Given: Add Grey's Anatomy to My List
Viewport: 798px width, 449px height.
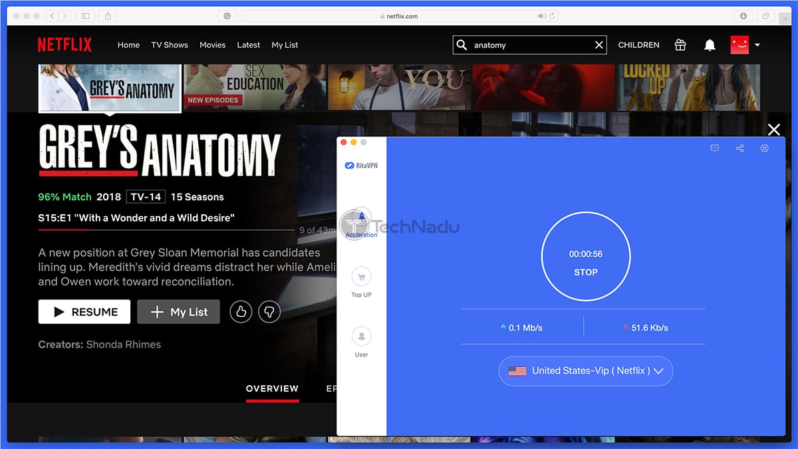Looking at the screenshot, I should pos(178,312).
